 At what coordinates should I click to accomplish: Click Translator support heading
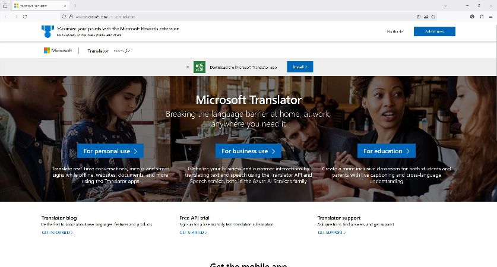(339, 218)
